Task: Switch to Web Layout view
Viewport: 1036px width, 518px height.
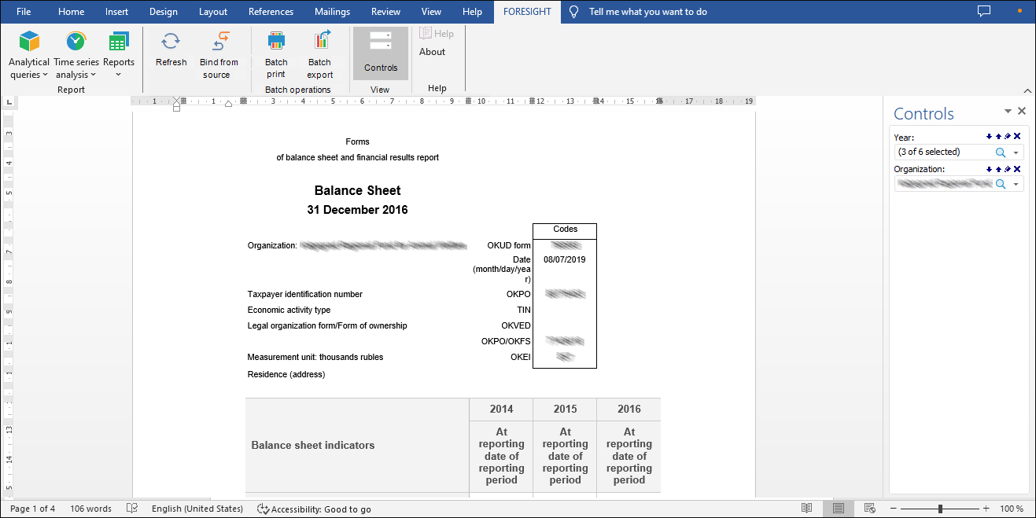Action: coord(869,509)
